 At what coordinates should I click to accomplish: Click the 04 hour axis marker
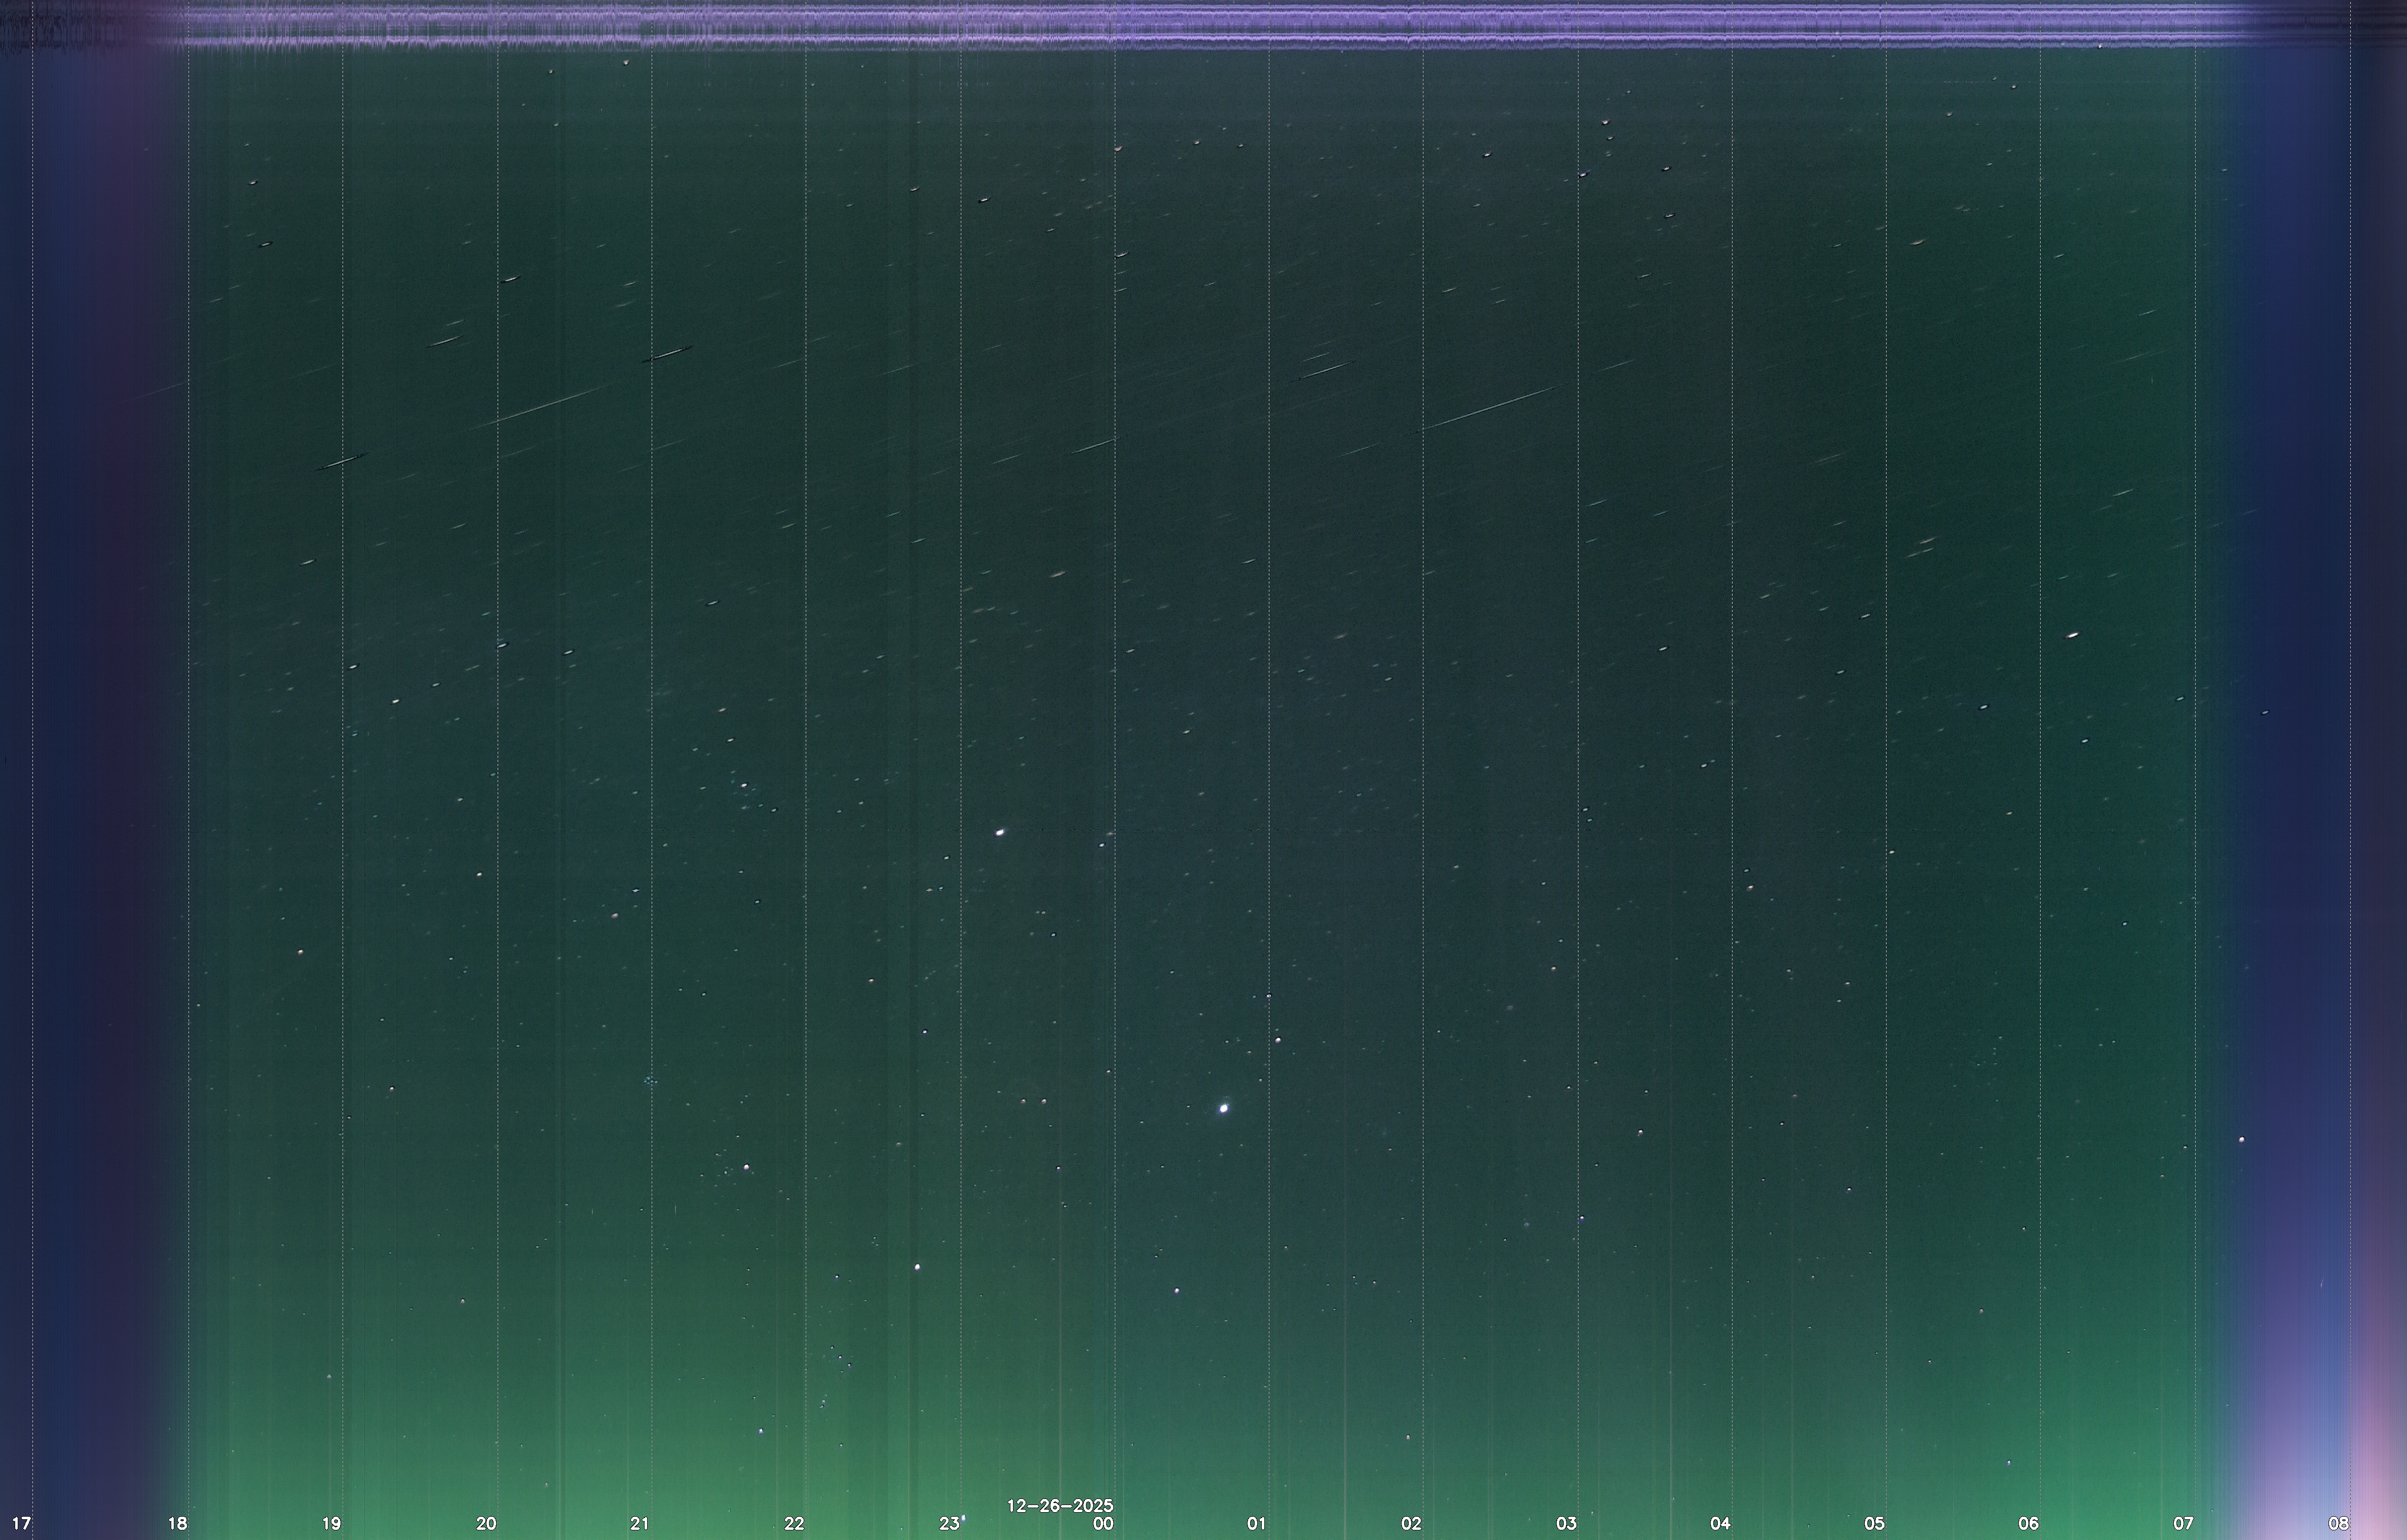coord(1720,1524)
